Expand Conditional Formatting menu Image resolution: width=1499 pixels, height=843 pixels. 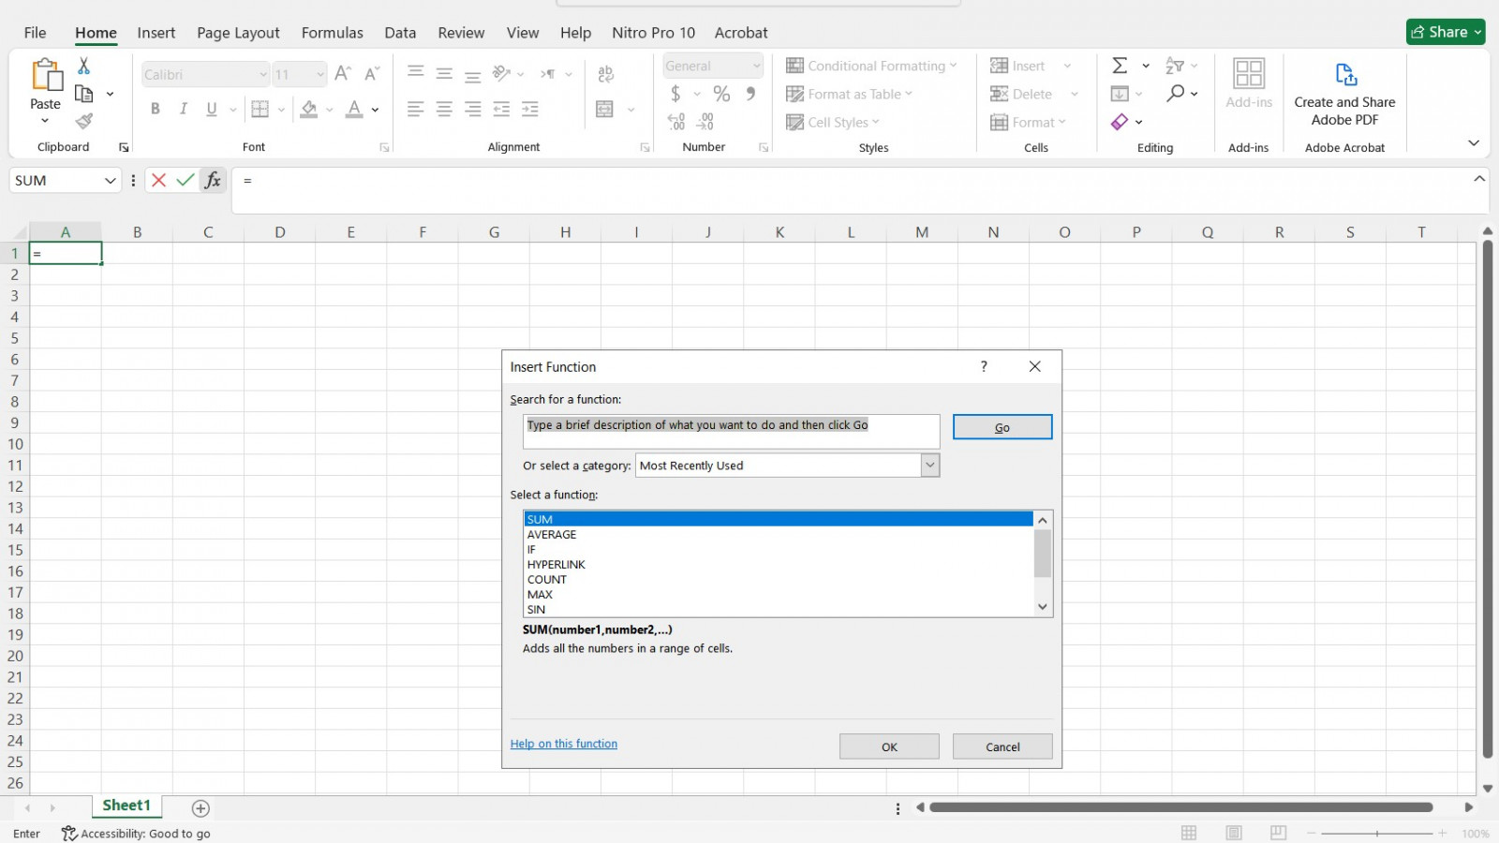[872, 66]
